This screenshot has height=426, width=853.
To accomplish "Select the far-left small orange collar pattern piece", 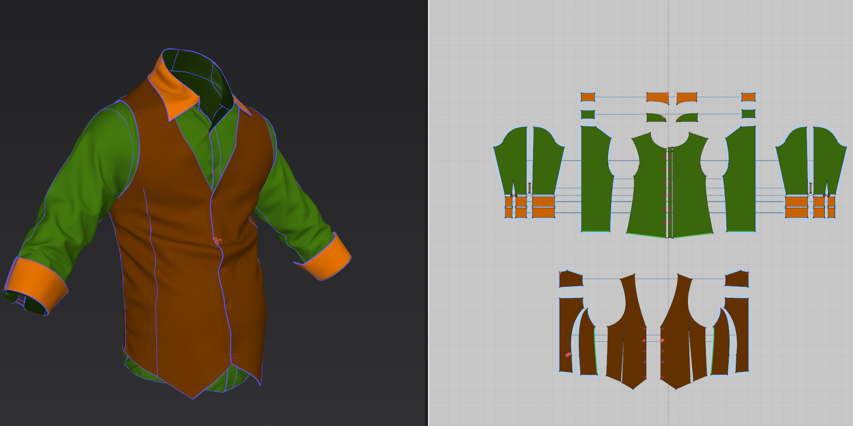I will [588, 97].
